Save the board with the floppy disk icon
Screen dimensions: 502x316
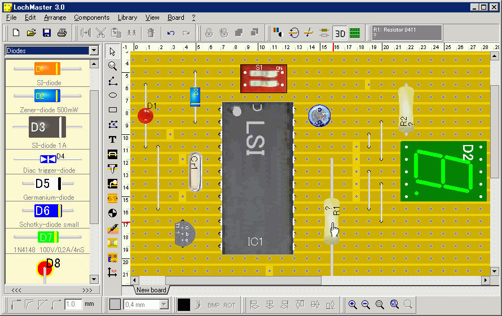click(47, 33)
